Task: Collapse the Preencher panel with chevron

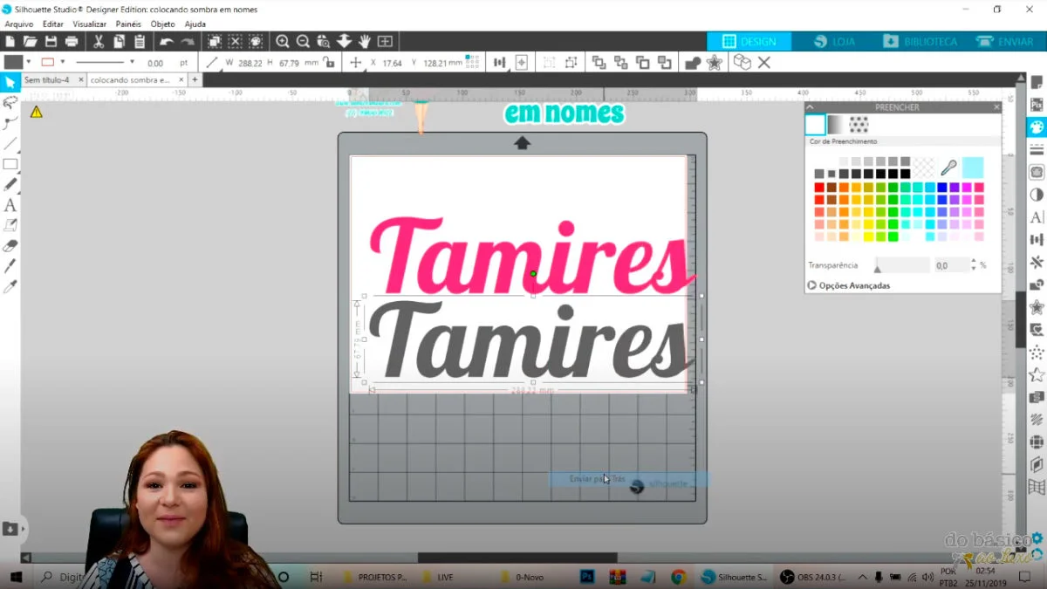Action: tap(811, 107)
